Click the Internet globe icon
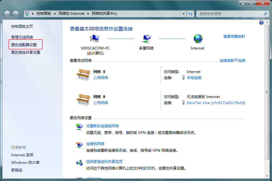This screenshot has width=272, height=181. 198,39
